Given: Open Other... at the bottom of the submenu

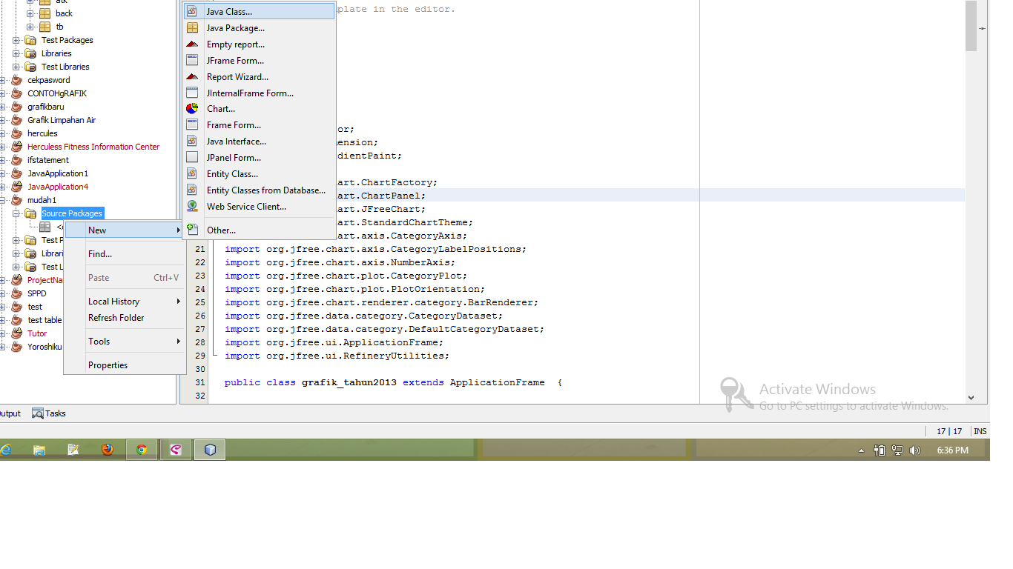Looking at the screenshot, I should (221, 230).
